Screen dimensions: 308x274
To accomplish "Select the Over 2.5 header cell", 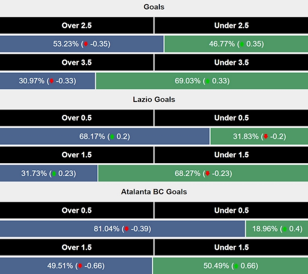I will pyautogui.click(x=77, y=25).
